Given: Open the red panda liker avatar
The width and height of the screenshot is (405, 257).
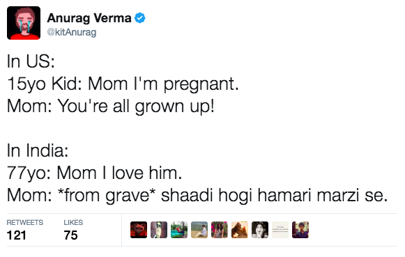Looking at the screenshot, I should [139, 230].
